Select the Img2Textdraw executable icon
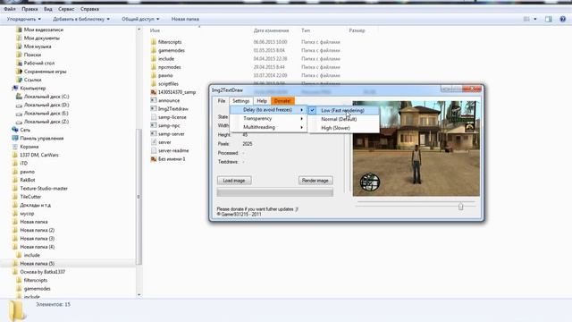The height and width of the screenshot is (322, 572). pyautogui.click(x=154, y=109)
